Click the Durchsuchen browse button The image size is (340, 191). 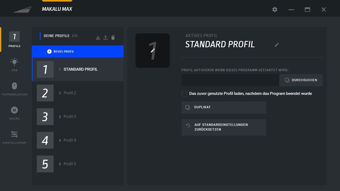[x=301, y=80]
